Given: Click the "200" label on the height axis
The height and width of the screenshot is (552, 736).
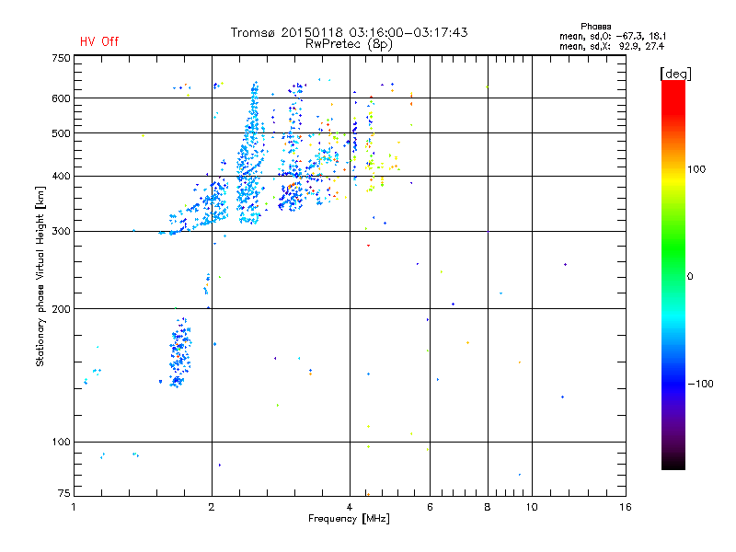Looking at the screenshot, I should click(62, 309).
